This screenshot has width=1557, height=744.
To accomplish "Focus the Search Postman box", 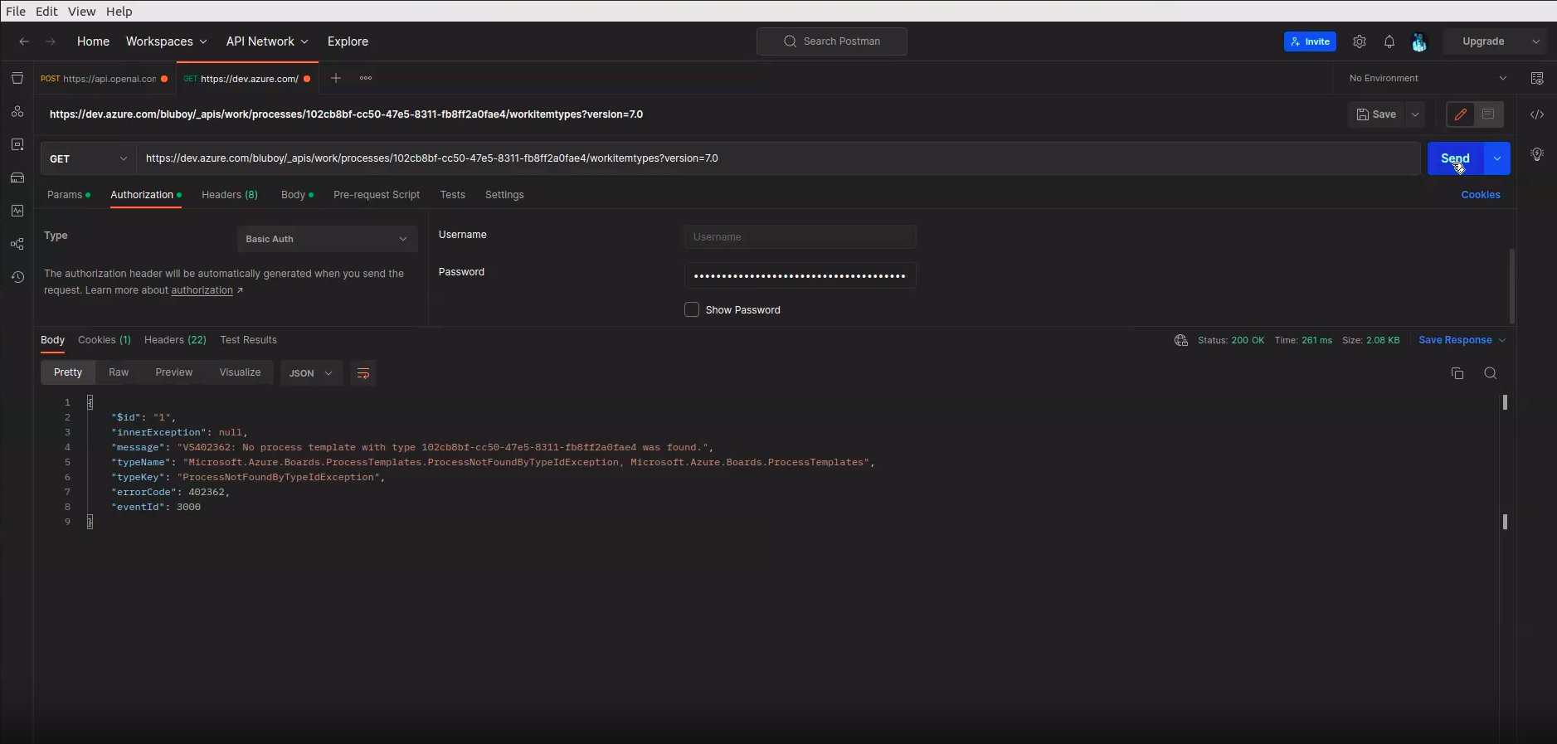I will click(x=832, y=41).
